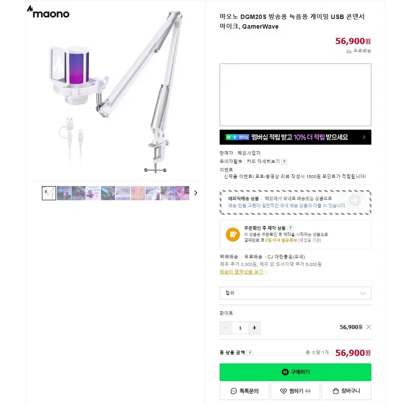404x404 pixels.
Task: Remove the 화이트 option with X
Action: [x=369, y=327]
